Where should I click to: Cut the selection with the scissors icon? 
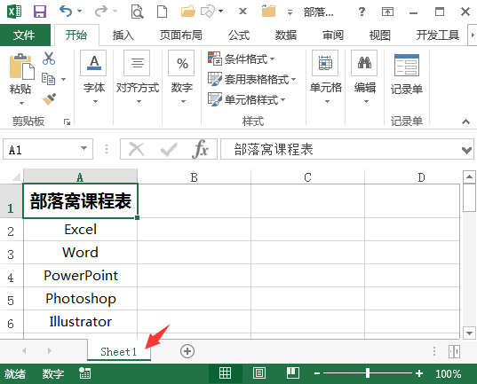49,58
